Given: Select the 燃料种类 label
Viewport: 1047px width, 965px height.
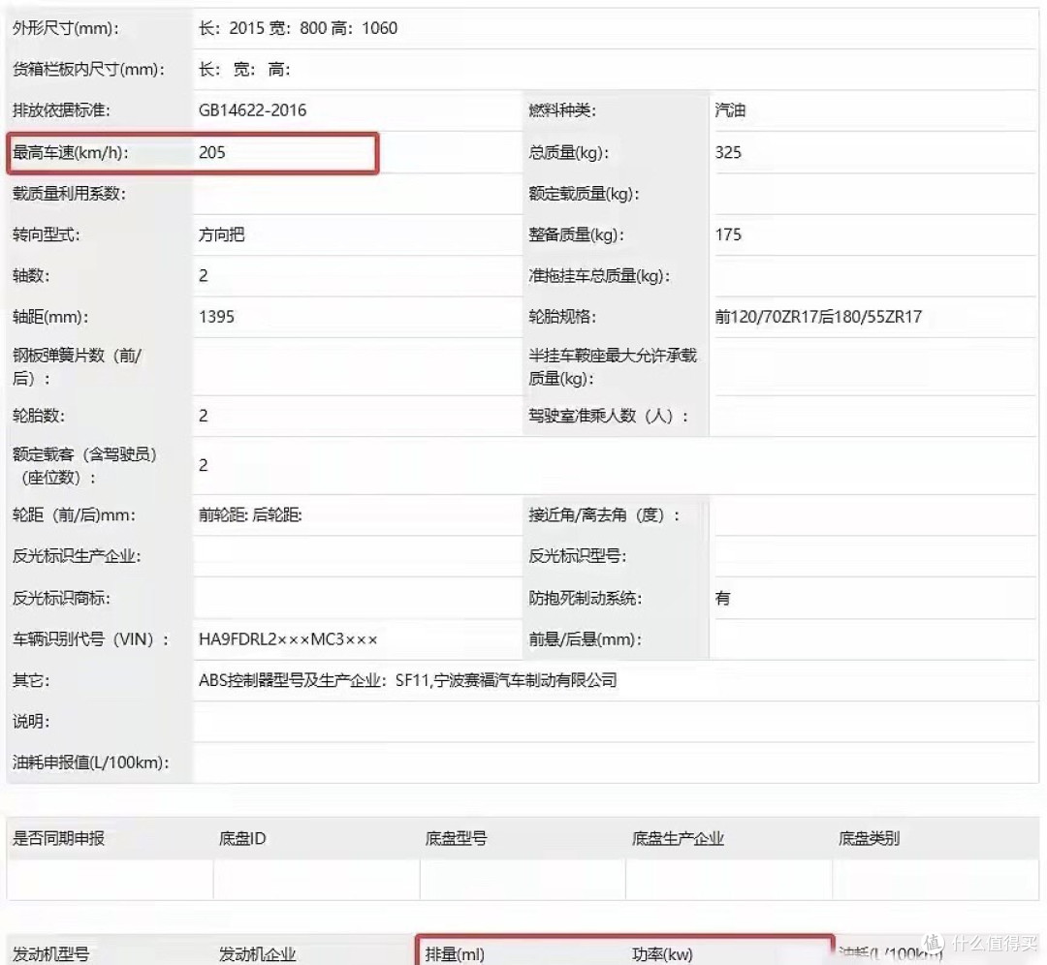Looking at the screenshot, I should pos(561,110).
